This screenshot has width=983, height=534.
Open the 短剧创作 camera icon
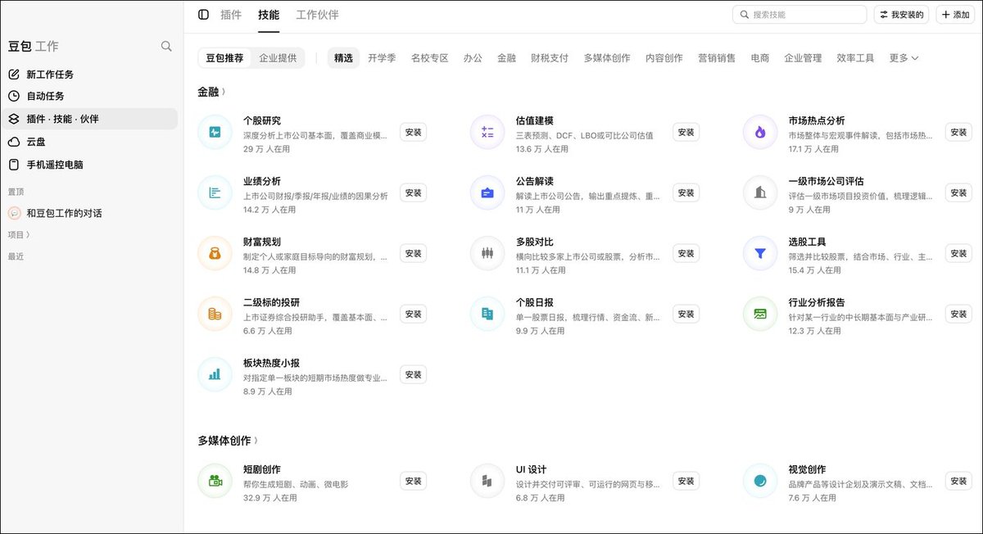click(x=215, y=481)
